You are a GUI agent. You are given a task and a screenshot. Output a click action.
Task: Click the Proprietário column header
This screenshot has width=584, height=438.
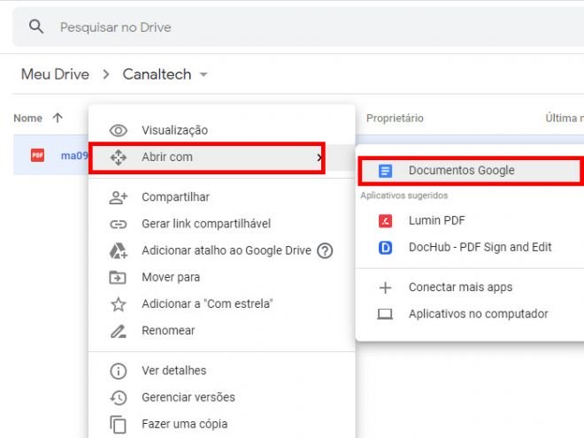point(395,118)
